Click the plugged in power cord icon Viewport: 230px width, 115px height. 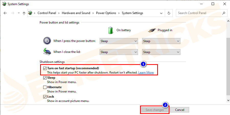coord(152,30)
